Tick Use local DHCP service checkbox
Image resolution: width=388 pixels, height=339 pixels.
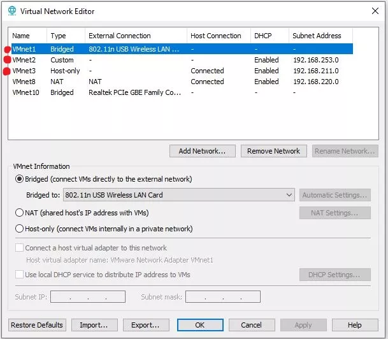point(19,274)
